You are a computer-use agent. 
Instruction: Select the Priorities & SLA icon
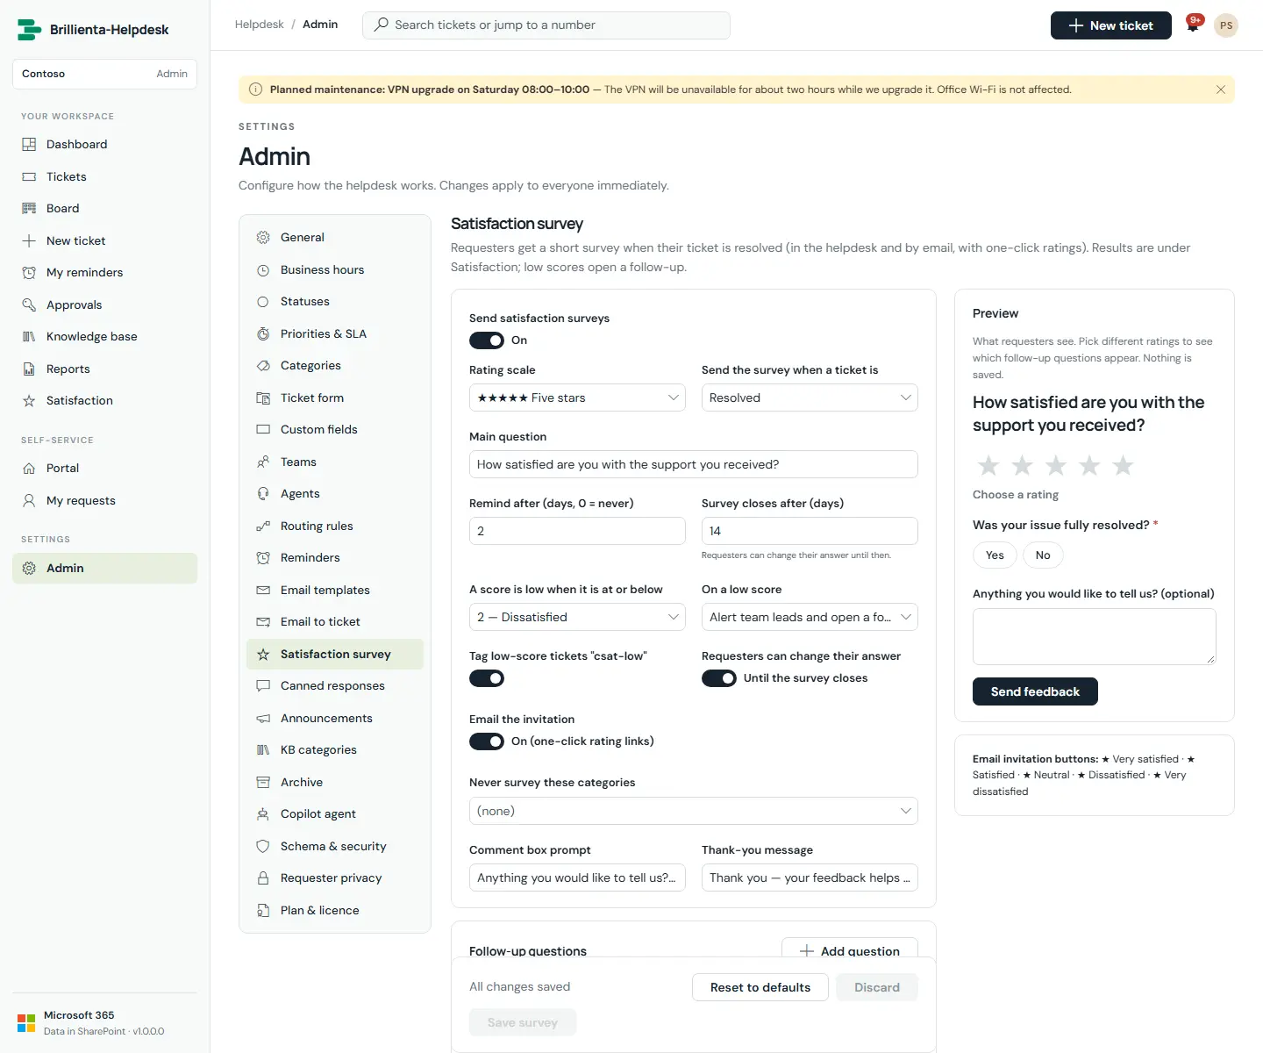(x=263, y=334)
